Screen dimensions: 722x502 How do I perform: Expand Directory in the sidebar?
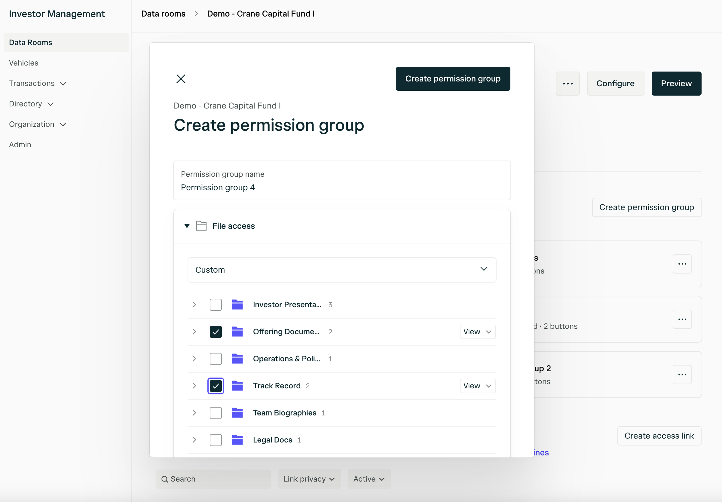[31, 104]
